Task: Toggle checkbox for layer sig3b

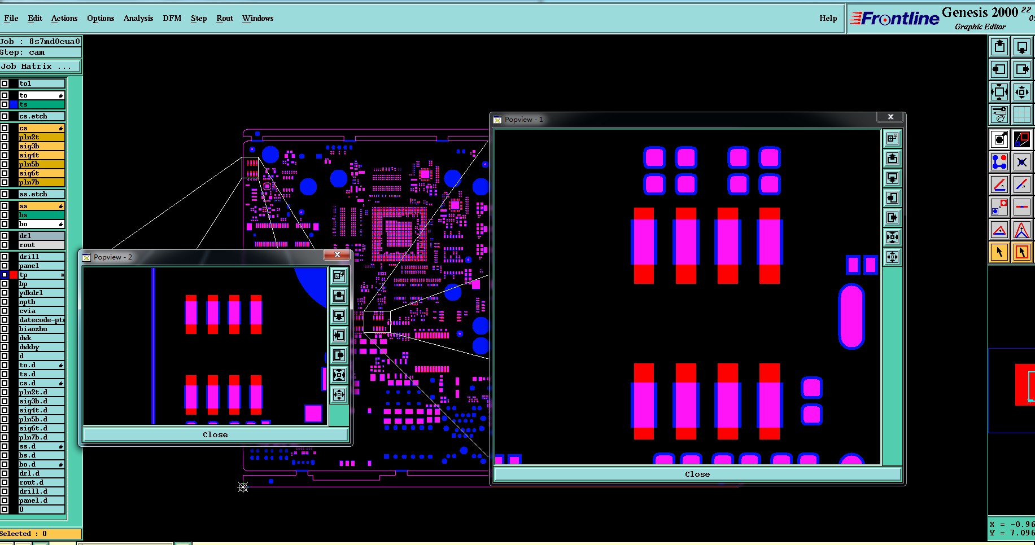Action: 5,146
